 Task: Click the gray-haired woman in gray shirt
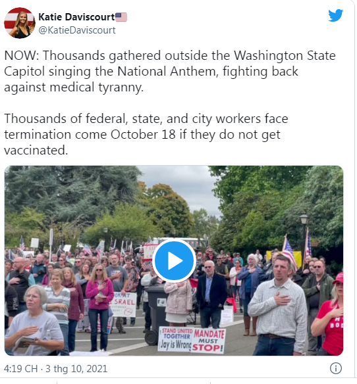tap(33, 321)
